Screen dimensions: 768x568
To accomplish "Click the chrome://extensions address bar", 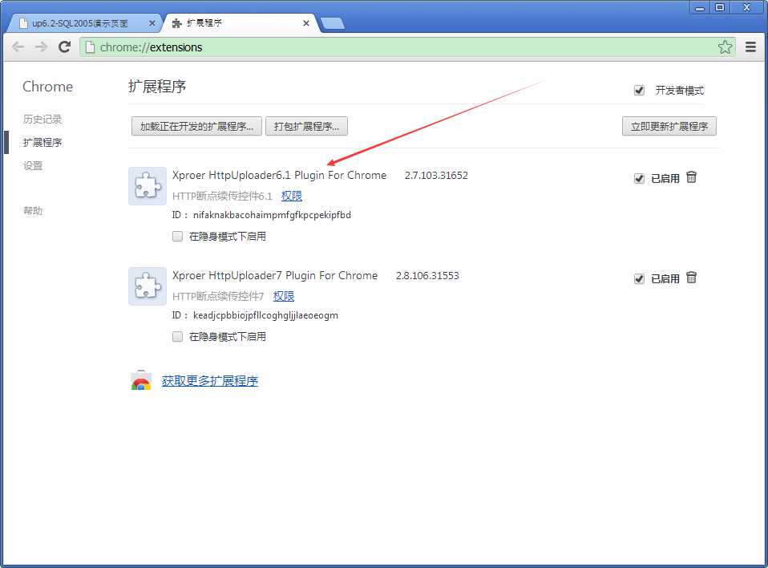I will (406, 47).
